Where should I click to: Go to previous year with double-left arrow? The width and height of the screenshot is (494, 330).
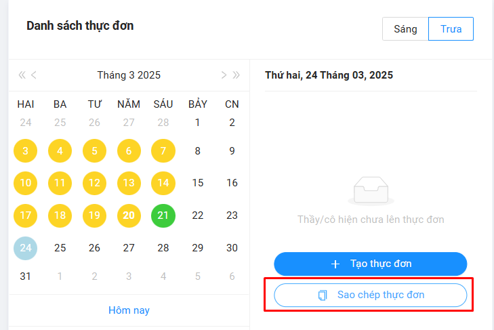(x=22, y=75)
